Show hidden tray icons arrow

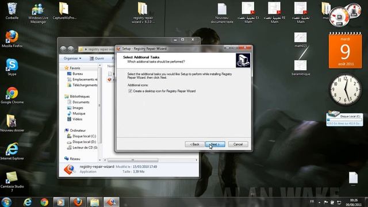(319, 202)
